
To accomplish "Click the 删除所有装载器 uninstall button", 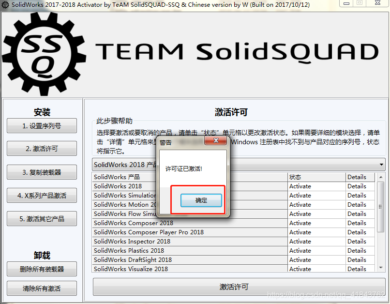I will (x=42, y=269).
